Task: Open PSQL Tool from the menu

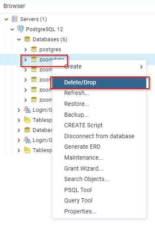Action: click(99, 190)
